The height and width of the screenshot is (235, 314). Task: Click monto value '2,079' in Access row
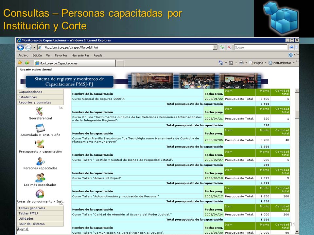click(265, 178)
